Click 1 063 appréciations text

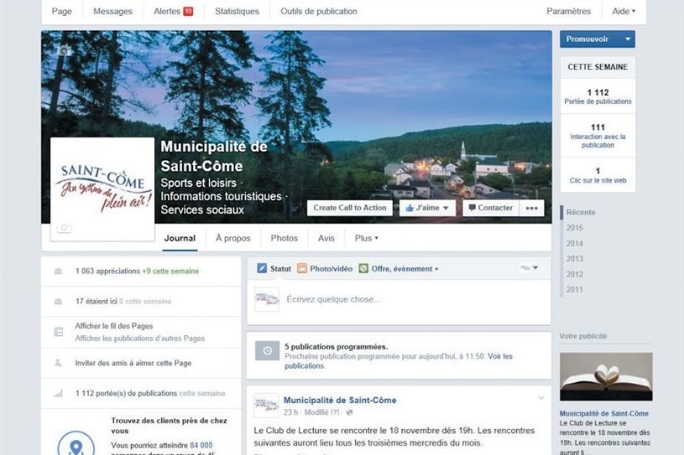click(107, 271)
